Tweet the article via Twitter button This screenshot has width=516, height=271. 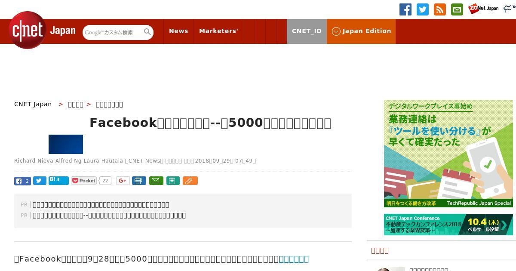tap(40, 181)
